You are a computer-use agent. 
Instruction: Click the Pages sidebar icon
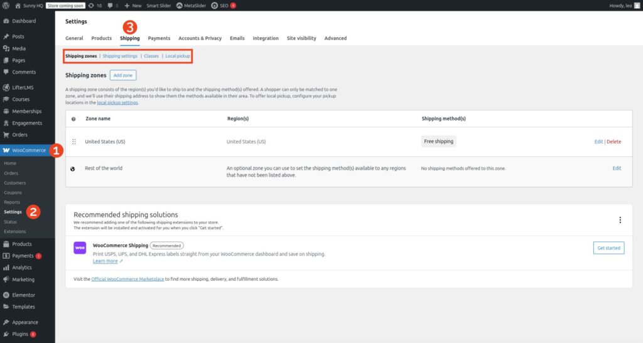coord(6,60)
